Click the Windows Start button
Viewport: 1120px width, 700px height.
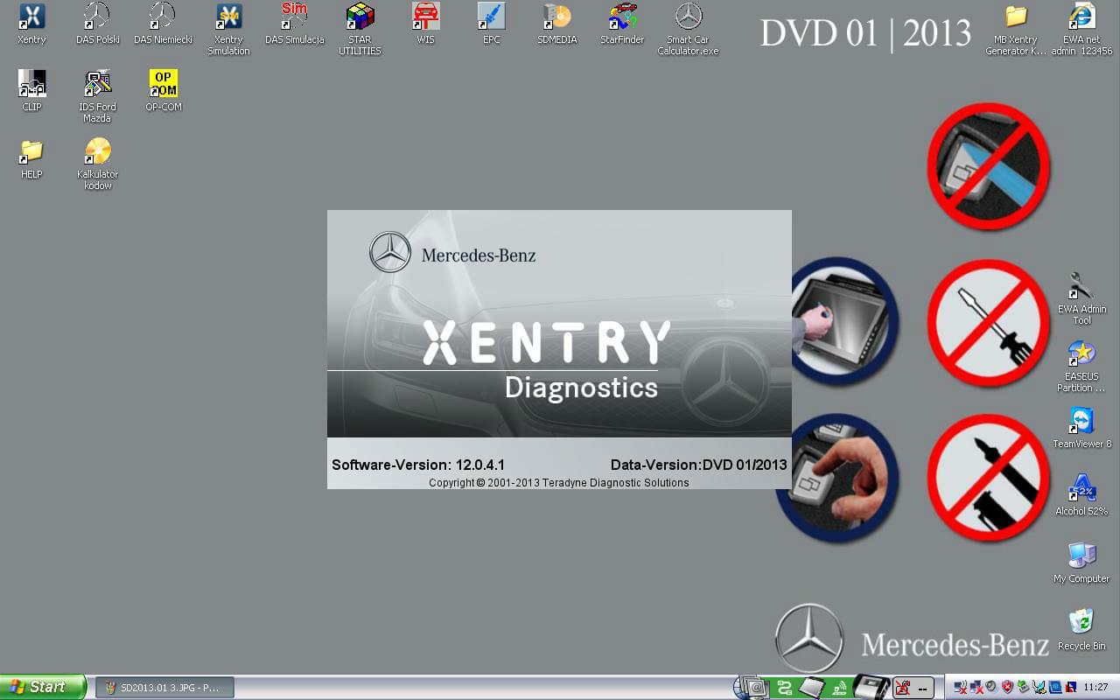(x=43, y=687)
